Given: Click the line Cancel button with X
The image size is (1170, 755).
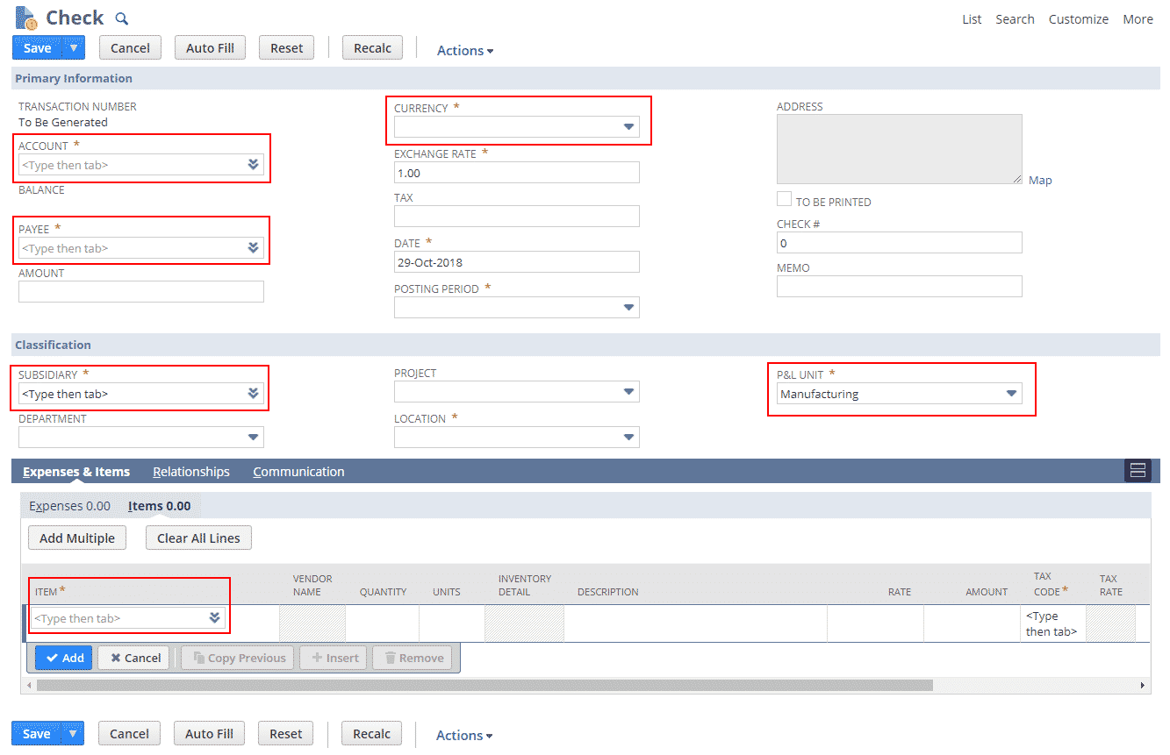Looking at the screenshot, I should 133,658.
